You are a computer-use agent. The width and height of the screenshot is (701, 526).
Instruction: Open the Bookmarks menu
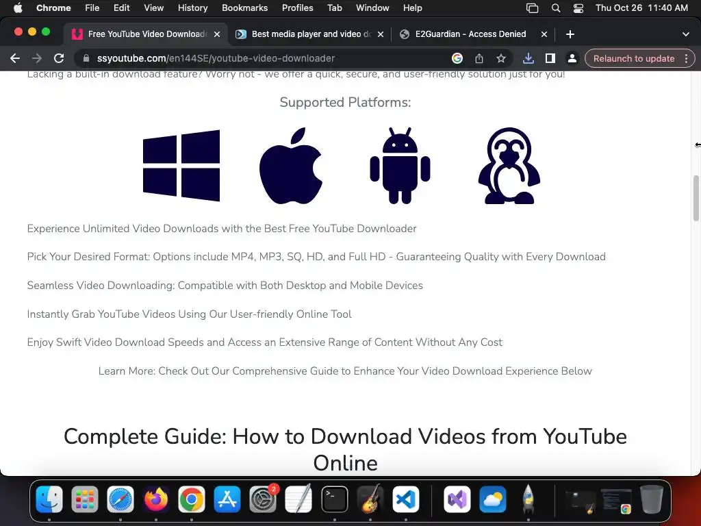coord(244,8)
